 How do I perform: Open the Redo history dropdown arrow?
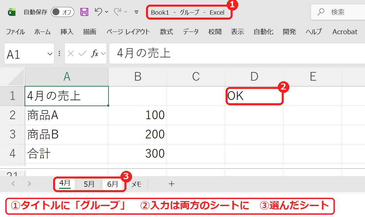point(125,12)
